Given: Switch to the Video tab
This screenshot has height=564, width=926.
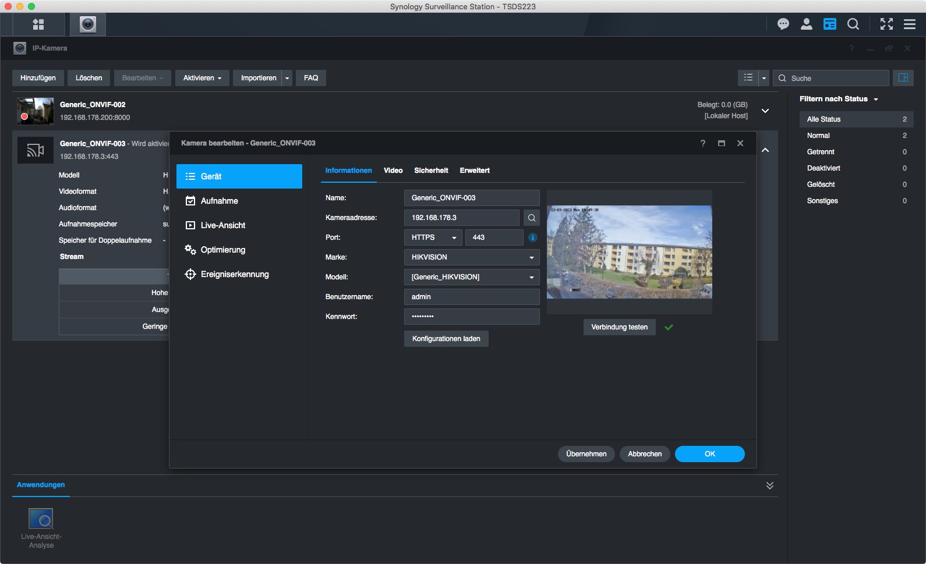Looking at the screenshot, I should (x=393, y=171).
